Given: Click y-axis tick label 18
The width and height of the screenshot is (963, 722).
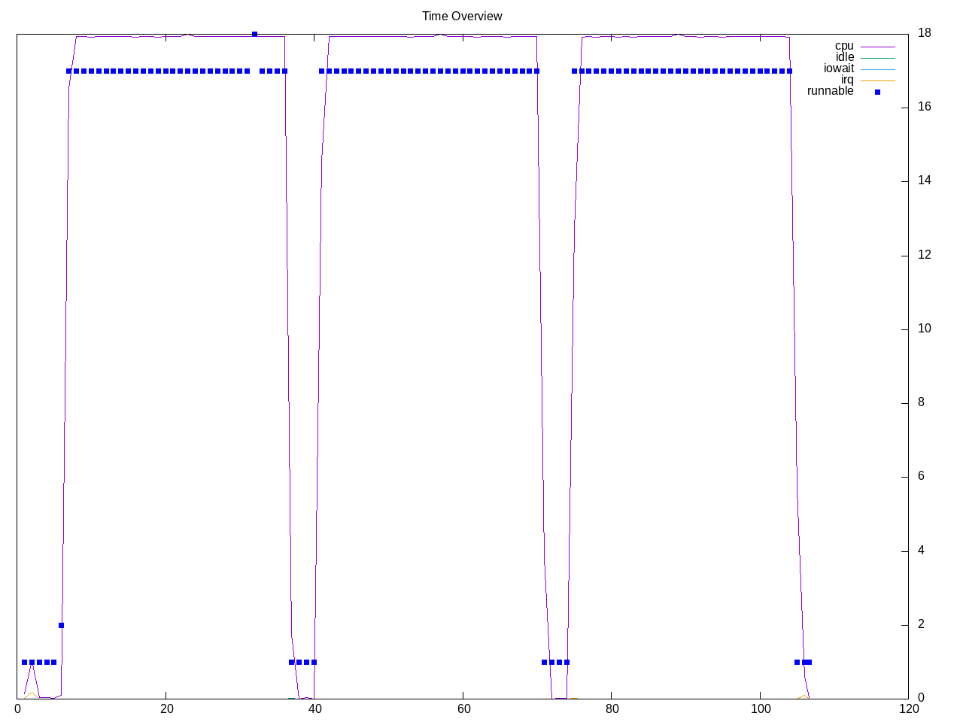Looking at the screenshot, I should (925, 33).
